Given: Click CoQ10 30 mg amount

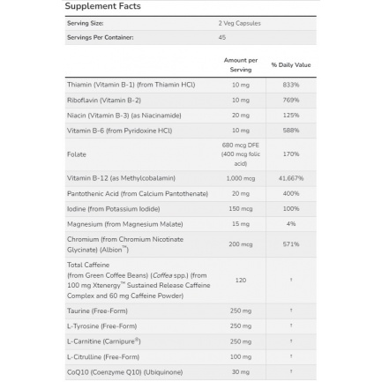Looking at the screenshot, I should coord(241,372).
